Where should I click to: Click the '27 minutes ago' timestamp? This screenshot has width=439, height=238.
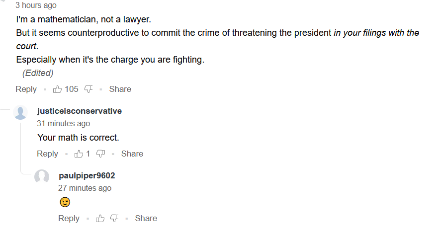(85, 188)
